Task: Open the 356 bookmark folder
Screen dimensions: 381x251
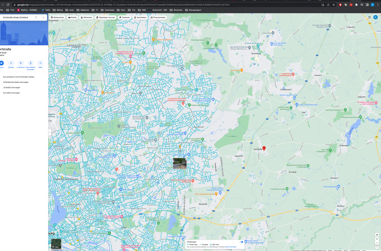Action: [142, 10]
